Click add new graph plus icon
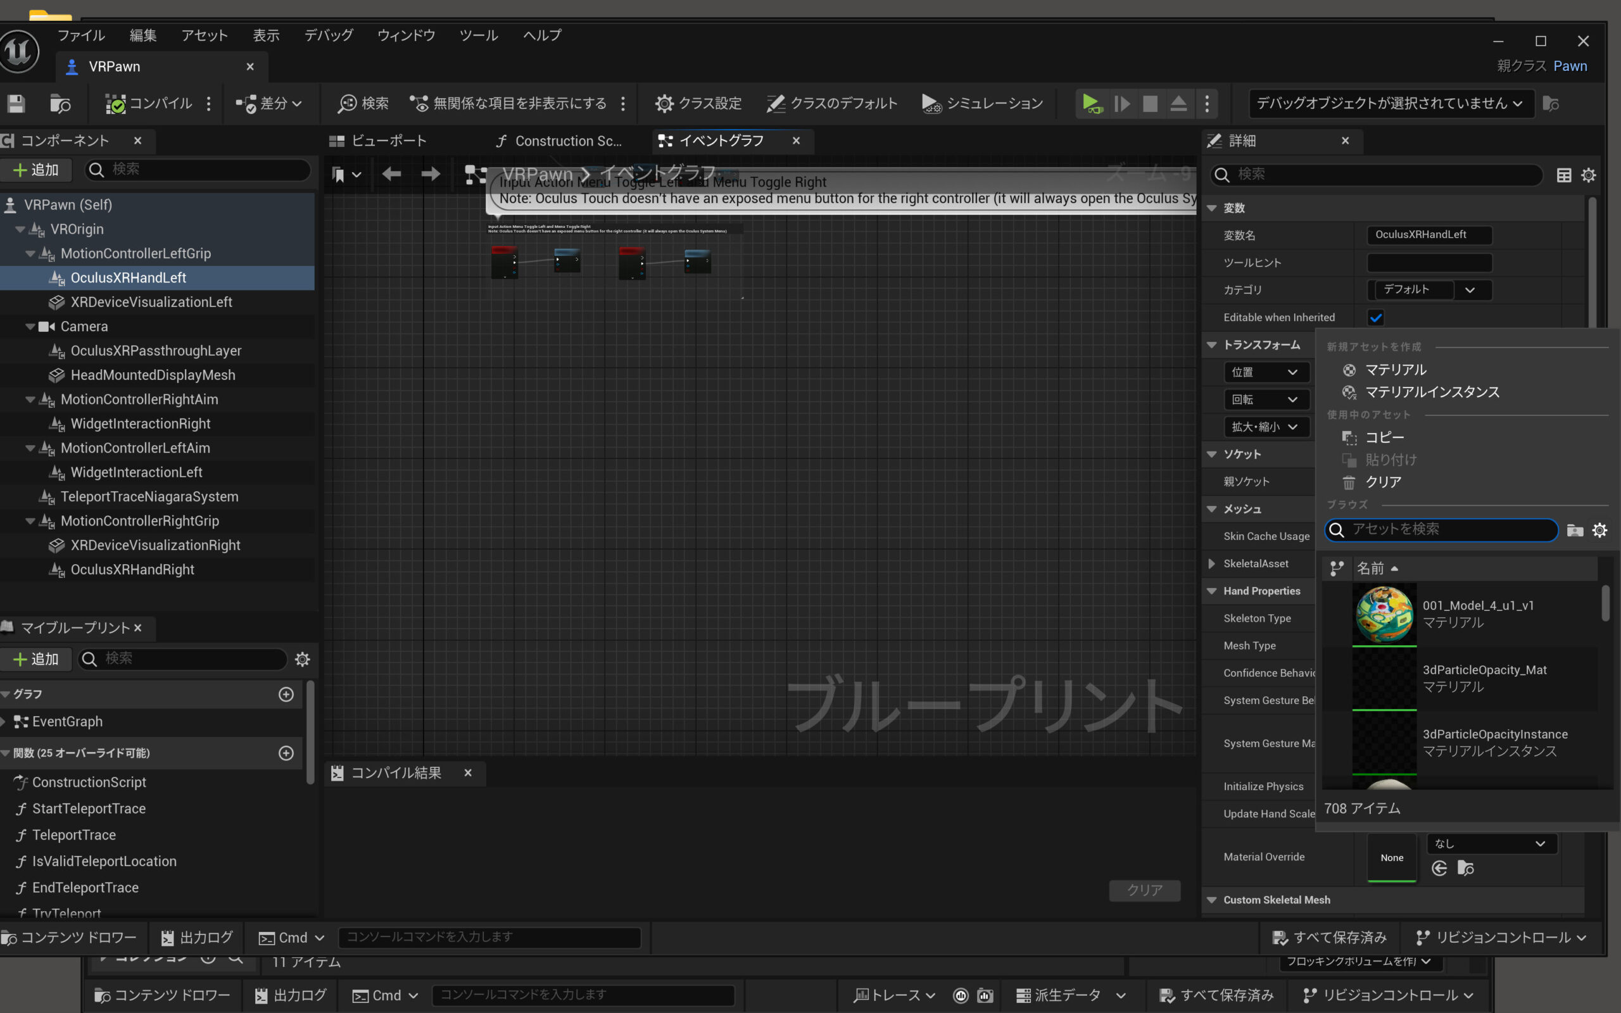 click(x=286, y=694)
